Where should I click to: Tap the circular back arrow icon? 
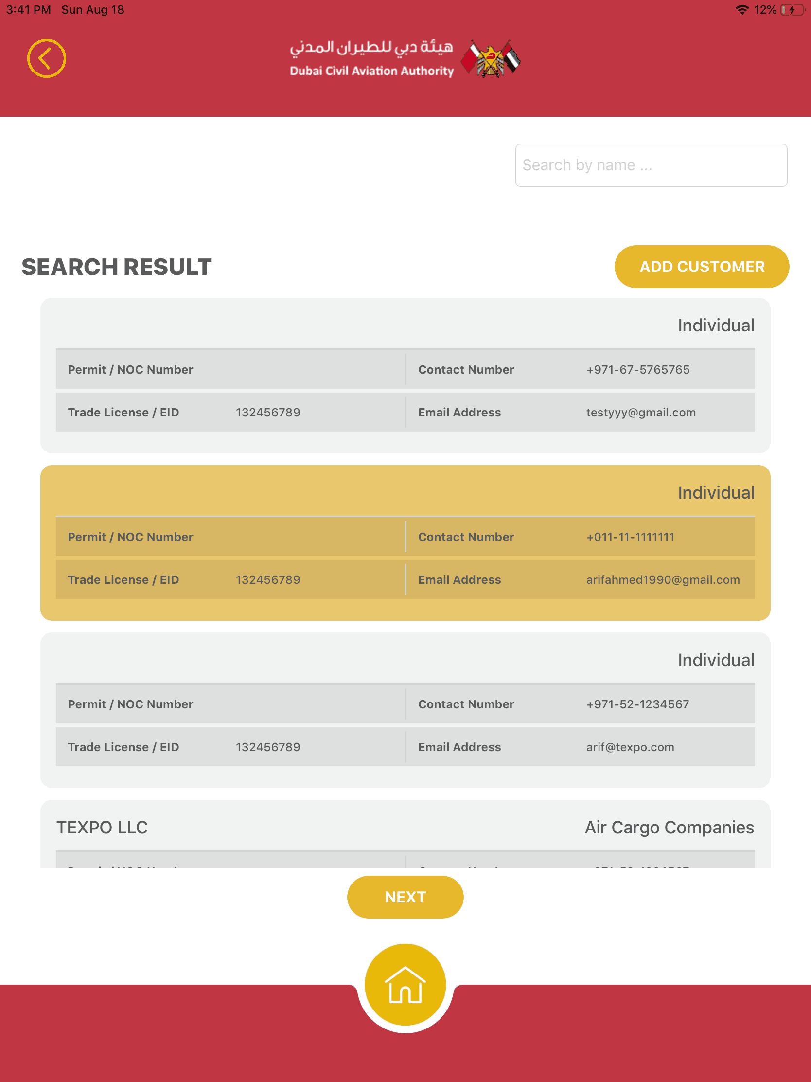(x=47, y=59)
